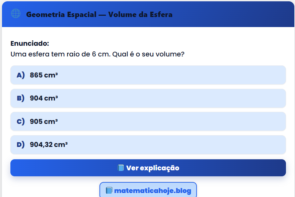Pick the answer text 904,32 cm³

tap(49, 145)
